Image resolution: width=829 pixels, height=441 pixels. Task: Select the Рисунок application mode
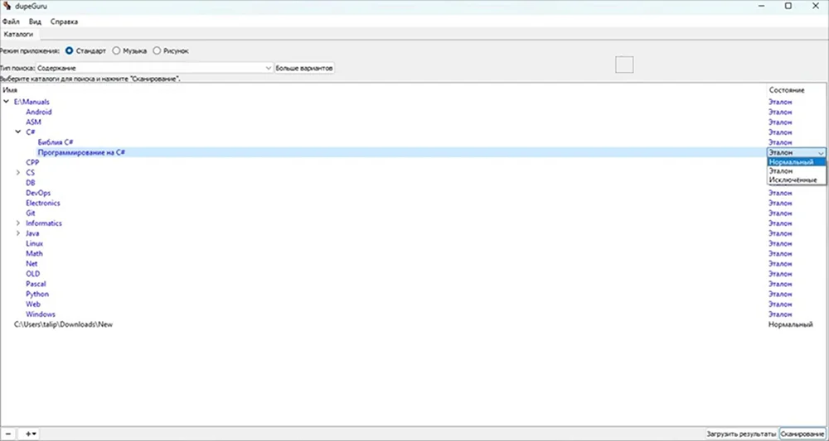tap(158, 50)
